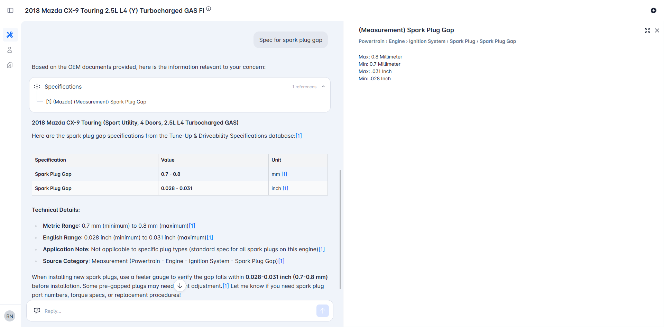Click the vehicle info icon beside title
This screenshot has height=327, width=664.
[x=209, y=9]
